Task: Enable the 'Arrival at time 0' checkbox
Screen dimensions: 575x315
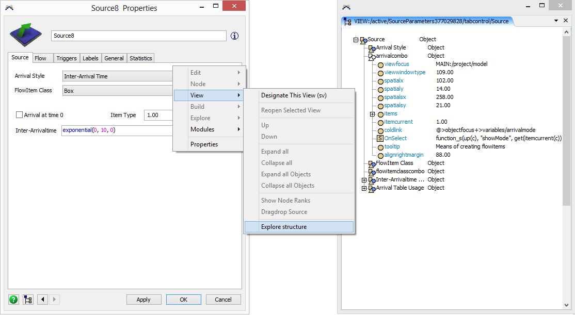Action: click(x=20, y=115)
